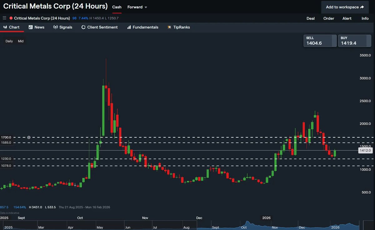
Task: Click the TipRanks logo icon
Action: 169,27
